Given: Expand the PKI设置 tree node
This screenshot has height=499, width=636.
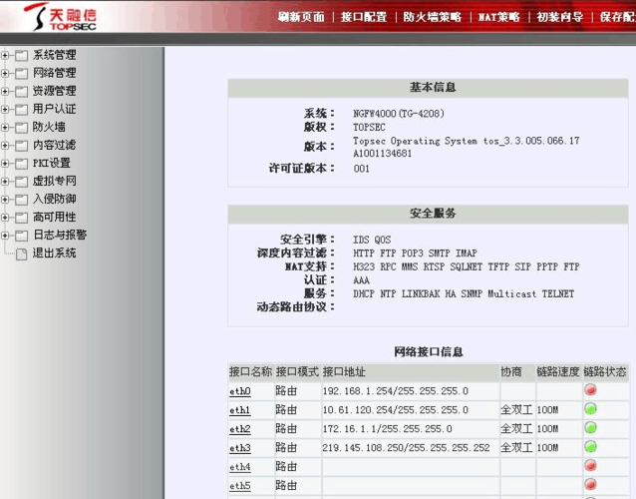Looking at the screenshot, I should tap(5, 164).
